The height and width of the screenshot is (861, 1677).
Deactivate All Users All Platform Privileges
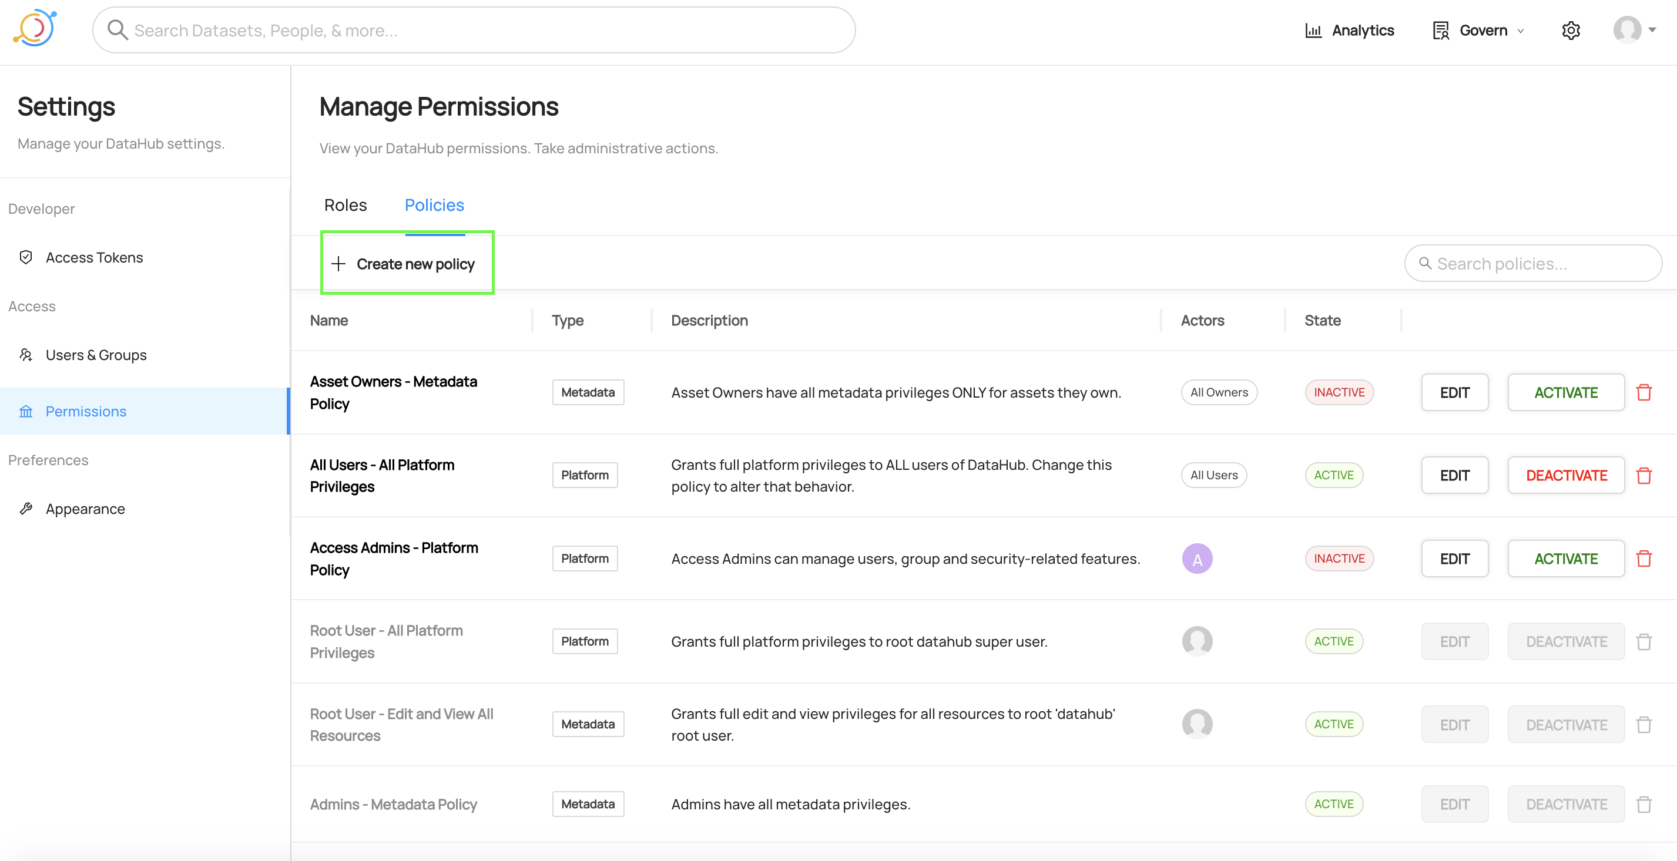1566,476
